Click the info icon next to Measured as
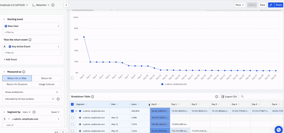This screenshot has height=133, width=284. (24, 72)
